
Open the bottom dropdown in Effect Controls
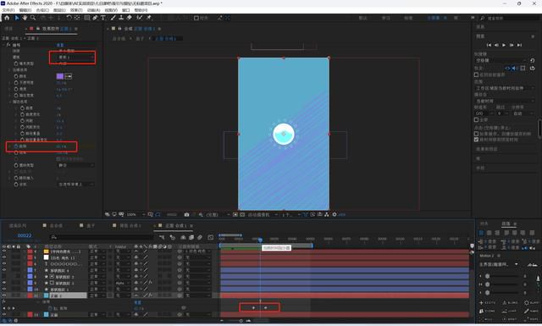75,185
